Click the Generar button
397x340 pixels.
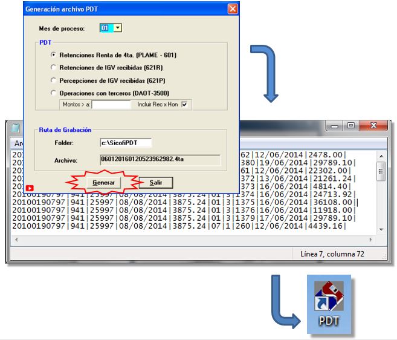(103, 183)
